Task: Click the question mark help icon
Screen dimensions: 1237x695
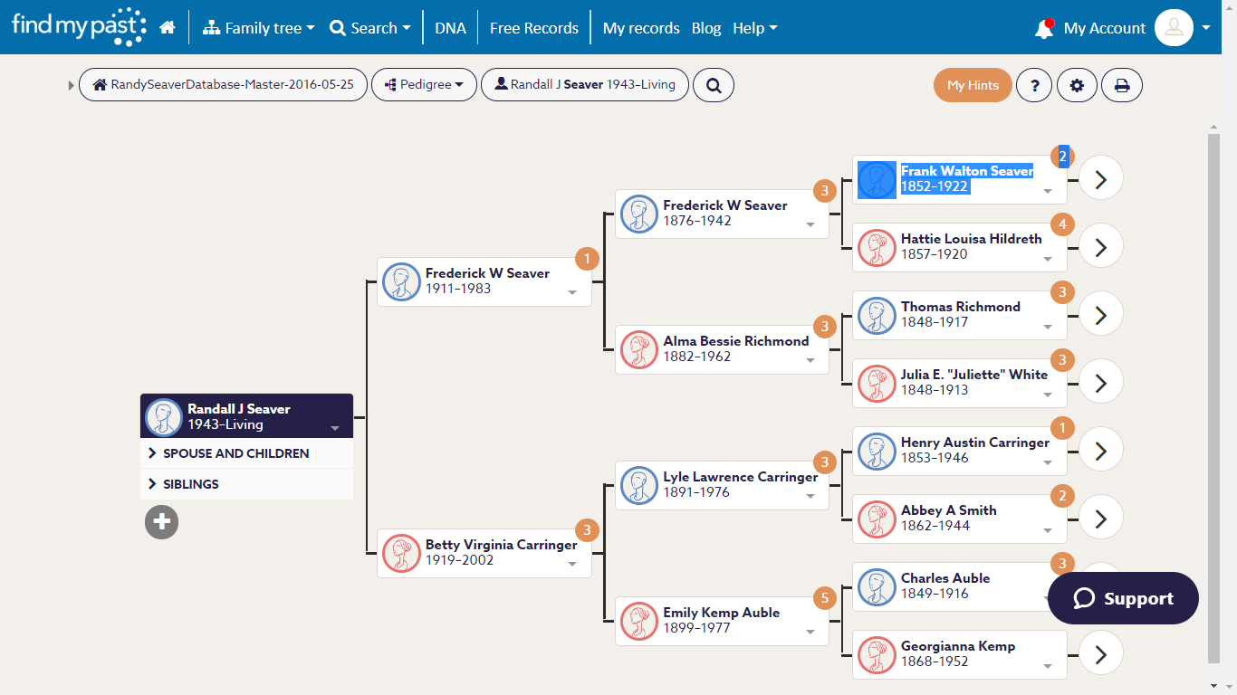Action: click(x=1034, y=84)
